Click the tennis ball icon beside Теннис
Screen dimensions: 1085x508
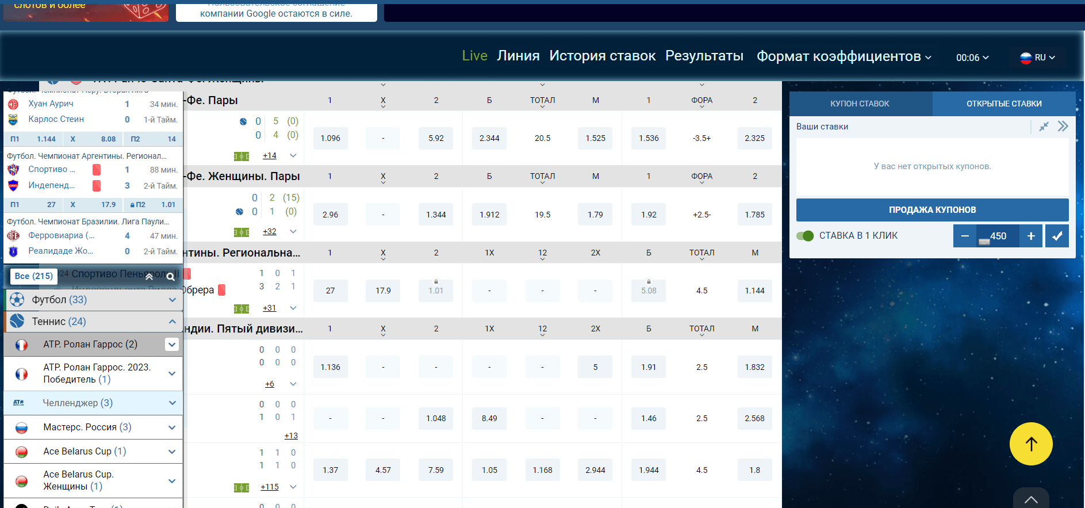(17, 321)
